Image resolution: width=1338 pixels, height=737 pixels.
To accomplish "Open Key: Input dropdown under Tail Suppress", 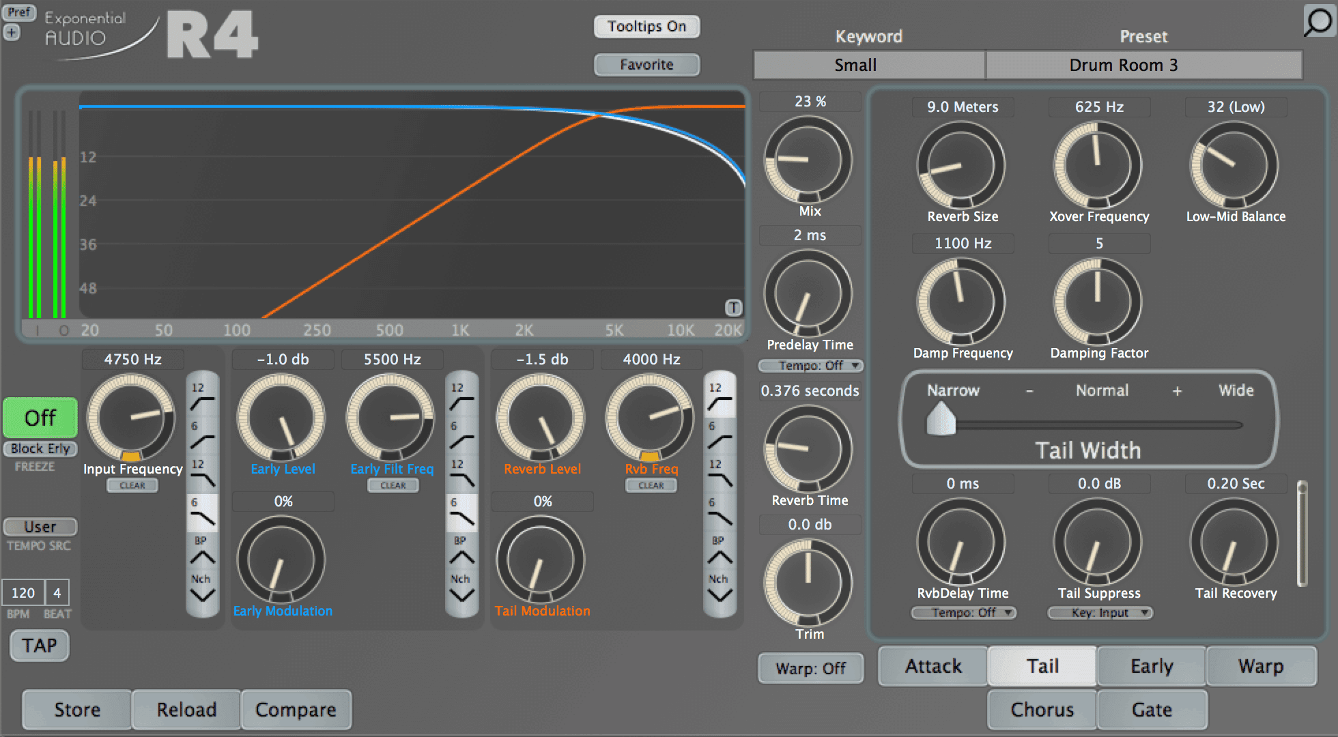I will coord(1100,613).
